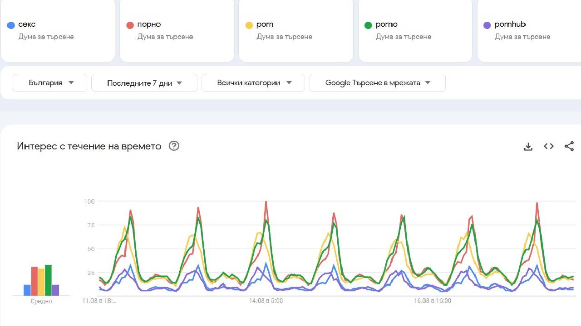Click the purple dot for pornhub term

tap(487, 24)
